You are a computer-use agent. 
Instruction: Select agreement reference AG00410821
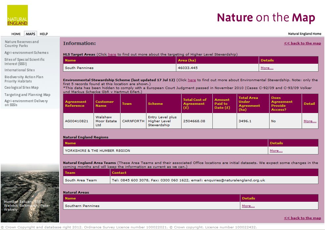click(78, 121)
